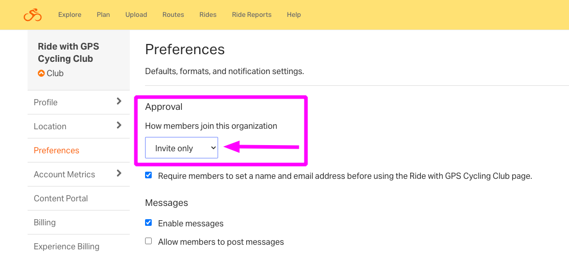Expand the Location sidebar chevron
Screen dimensions: 569x257
click(119, 125)
